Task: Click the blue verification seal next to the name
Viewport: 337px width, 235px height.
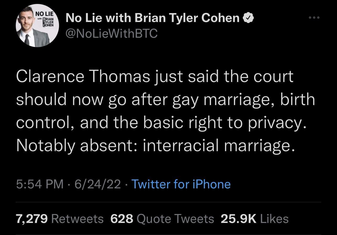Action: coord(248,18)
